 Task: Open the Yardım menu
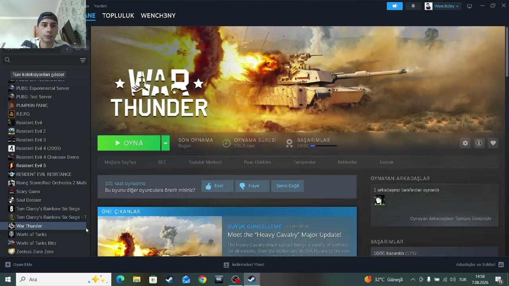pos(100,6)
